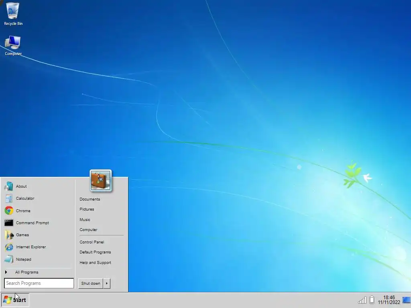411x308 pixels.
Task: Open Default Programs
Action: 95,252
